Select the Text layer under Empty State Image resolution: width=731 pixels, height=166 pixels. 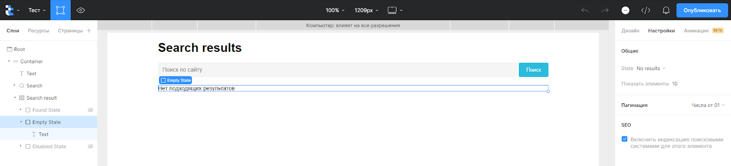pyautogui.click(x=48, y=134)
